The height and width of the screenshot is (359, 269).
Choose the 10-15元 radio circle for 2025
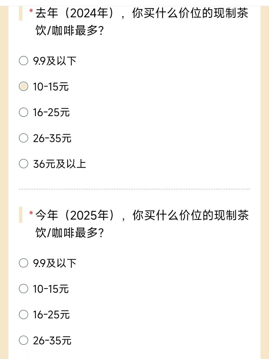(x=24, y=289)
